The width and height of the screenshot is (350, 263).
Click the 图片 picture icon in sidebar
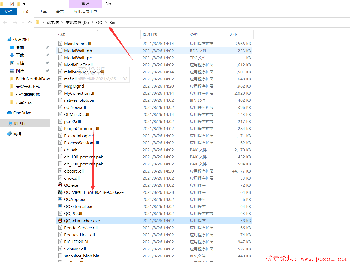[x=12, y=71]
